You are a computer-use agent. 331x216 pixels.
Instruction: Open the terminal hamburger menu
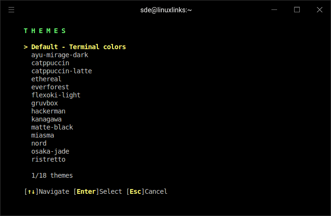(11, 9)
